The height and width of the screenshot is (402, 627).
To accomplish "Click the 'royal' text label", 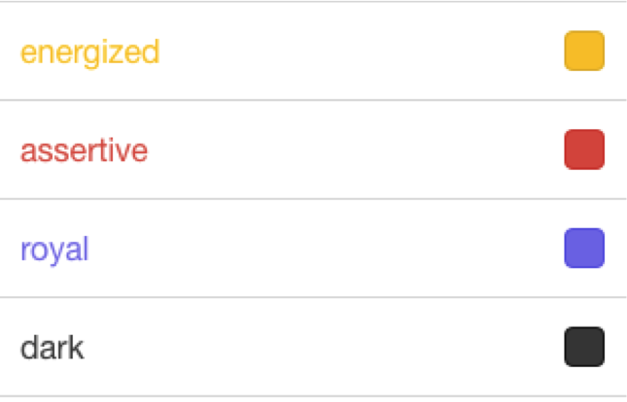I will pos(54,250).
